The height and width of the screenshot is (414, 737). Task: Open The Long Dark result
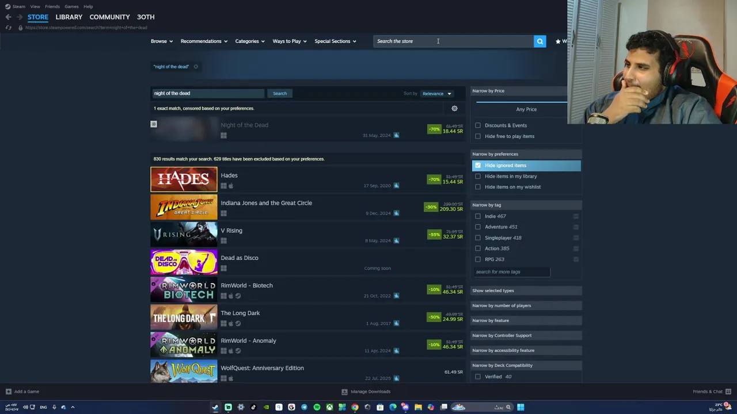coord(307,317)
